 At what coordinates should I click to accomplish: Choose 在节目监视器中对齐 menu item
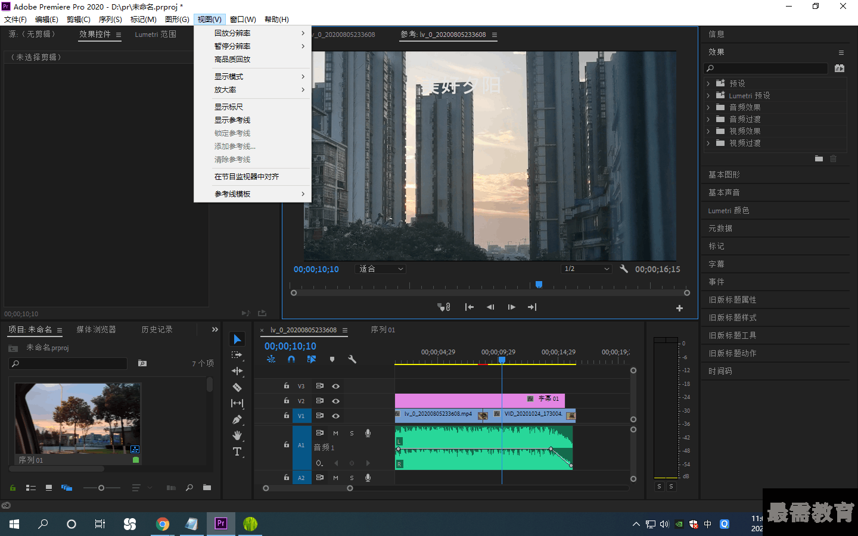252,177
